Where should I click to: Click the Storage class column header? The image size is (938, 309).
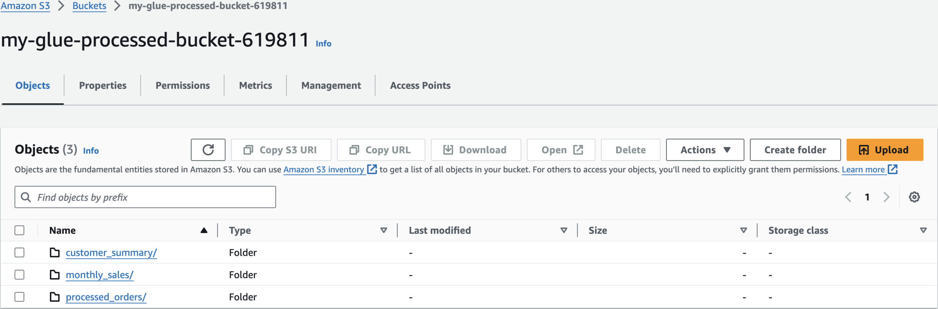click(798, 231)
